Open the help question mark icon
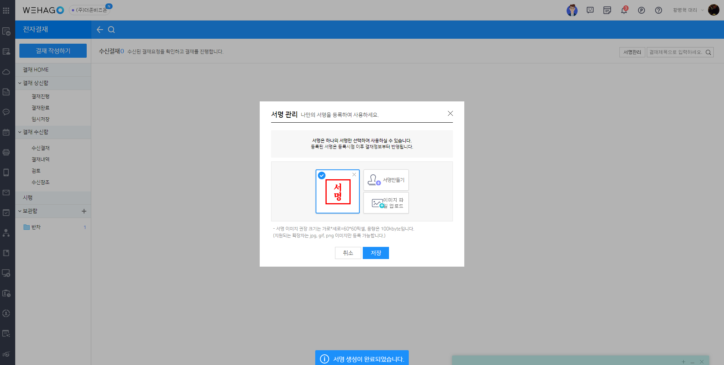Screen dimensions: 724x365 tap(659, 10)
